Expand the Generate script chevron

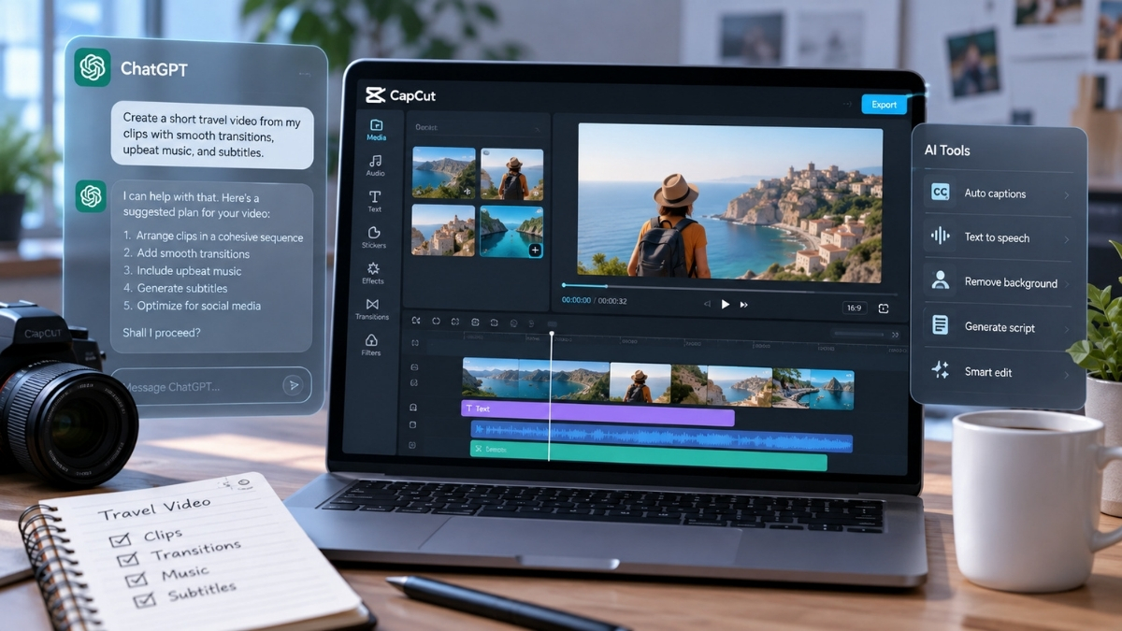[1066, 328]
